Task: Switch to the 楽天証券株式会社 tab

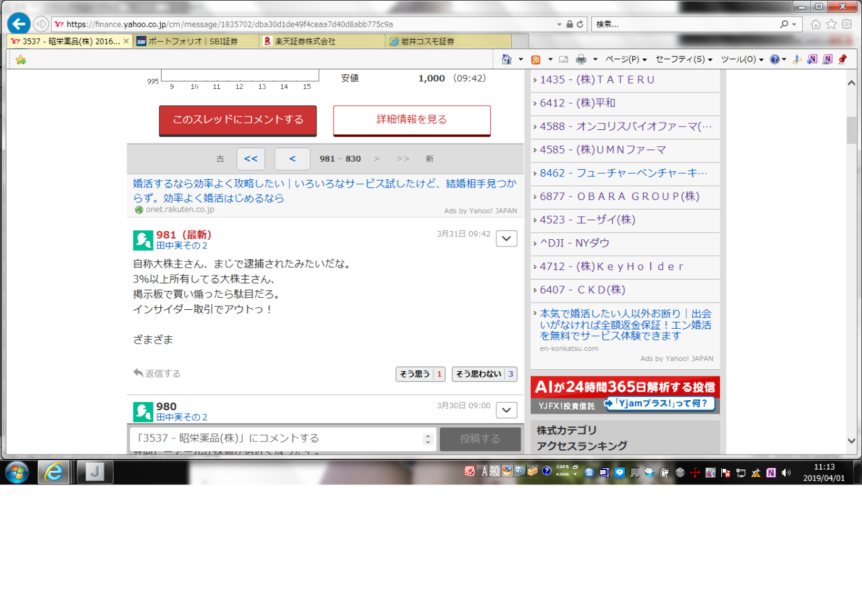Action: [x=322, y=41]
